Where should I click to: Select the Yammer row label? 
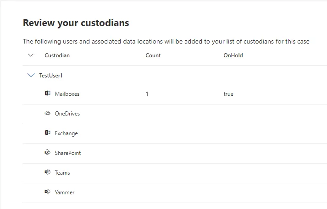click(64, 192)
